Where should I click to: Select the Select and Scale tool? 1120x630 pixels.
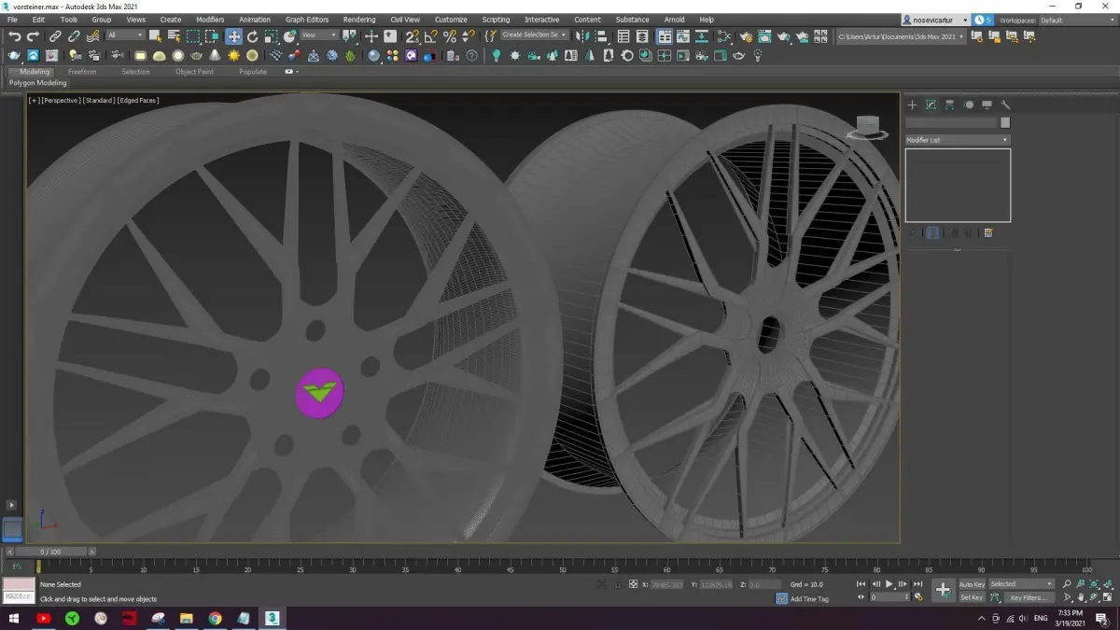271,36
